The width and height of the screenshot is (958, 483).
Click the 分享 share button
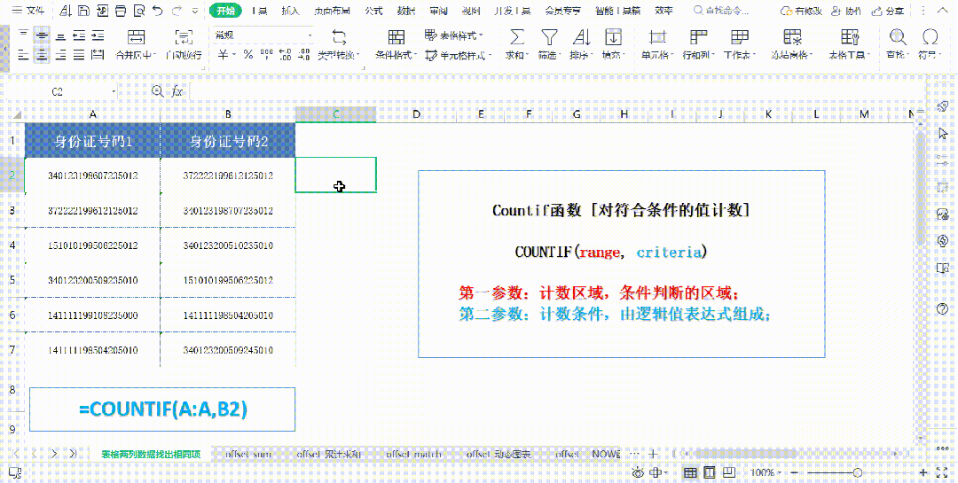(888, 11)
